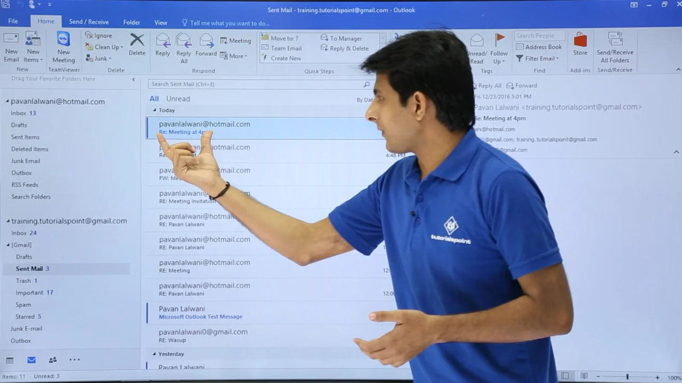Screen dimensions: 682x383
Task: Switch to the Mail view icon
Action: [x=31, y=360]
